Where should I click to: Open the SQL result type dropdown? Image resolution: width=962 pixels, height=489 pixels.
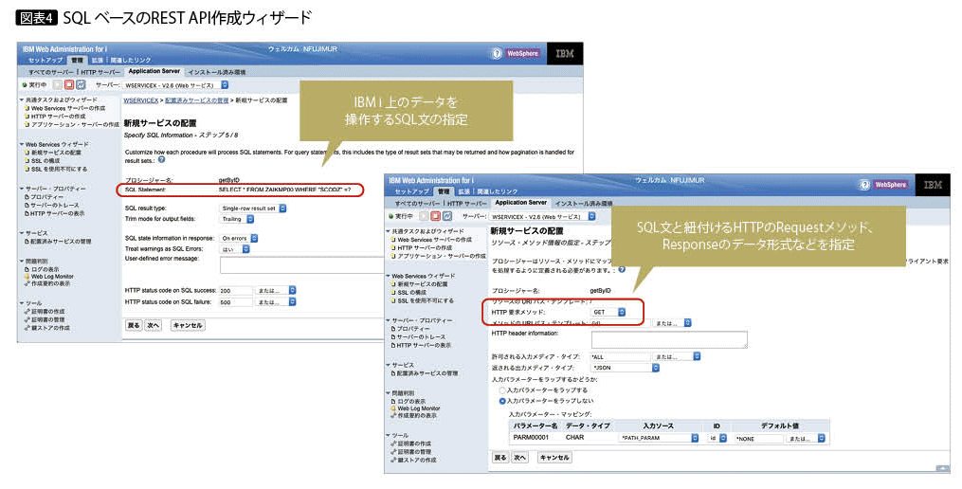[x=250, y=208]
